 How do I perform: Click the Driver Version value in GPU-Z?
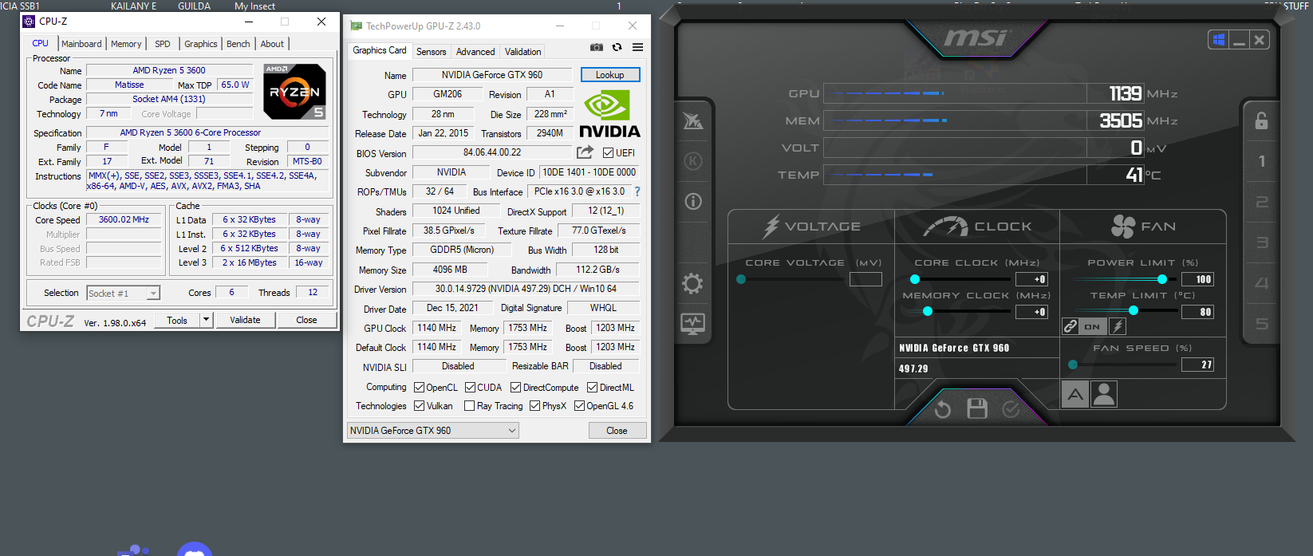[526, 289]
